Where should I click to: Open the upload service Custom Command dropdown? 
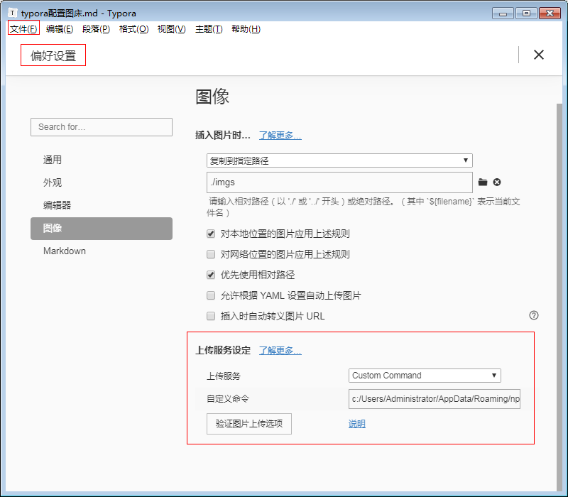425,376
